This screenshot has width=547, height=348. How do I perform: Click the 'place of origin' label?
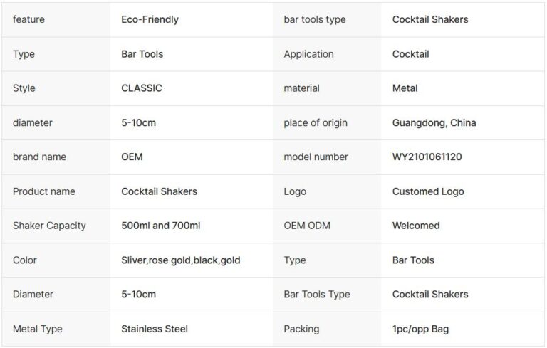point(316,122)
